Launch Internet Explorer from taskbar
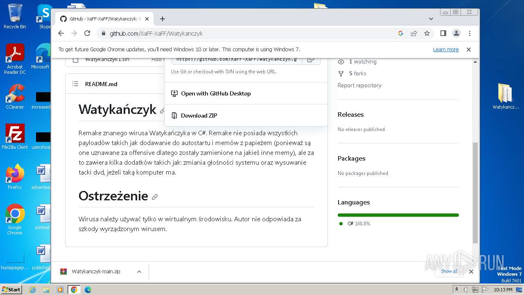Image resolution: width=524 pixels, height=295 pixels. [x=33, y=290]
